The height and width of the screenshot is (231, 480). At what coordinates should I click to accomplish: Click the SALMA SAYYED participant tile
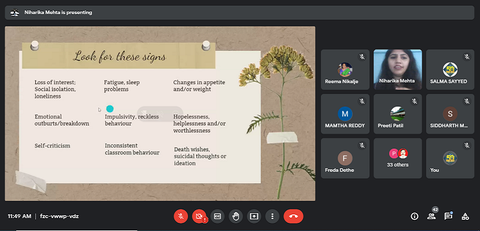point(450,69)
